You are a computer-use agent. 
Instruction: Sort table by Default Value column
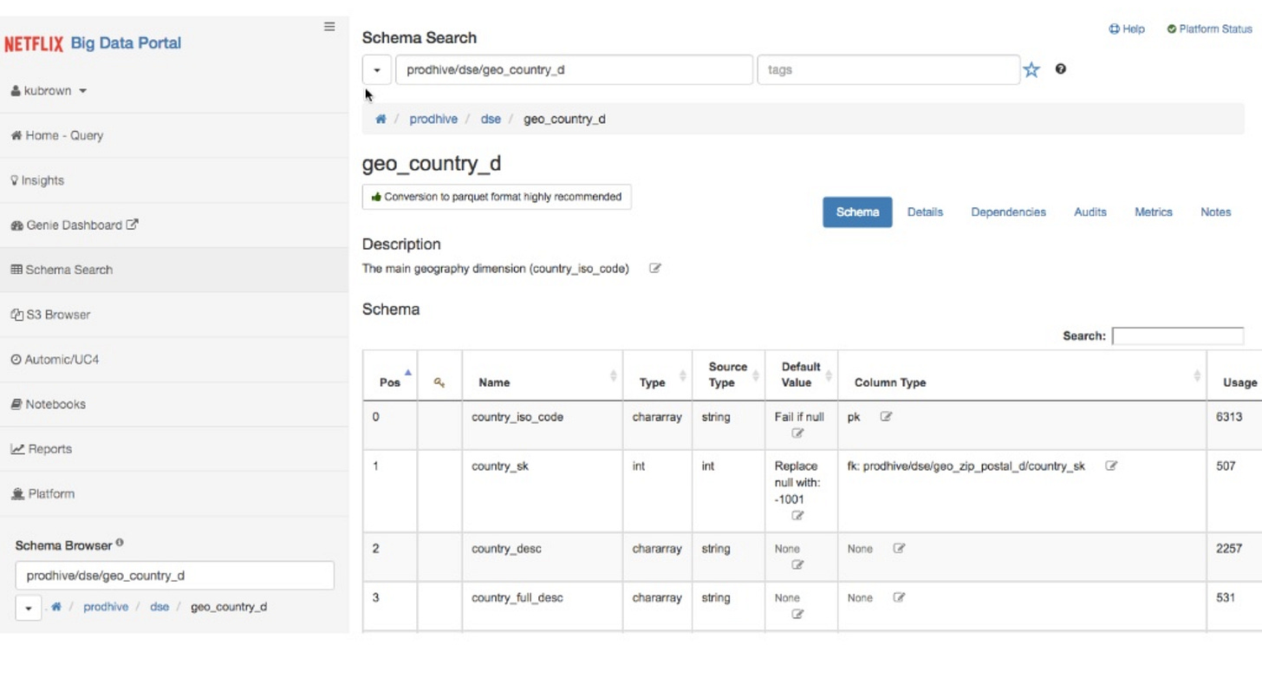coord(801,375)
